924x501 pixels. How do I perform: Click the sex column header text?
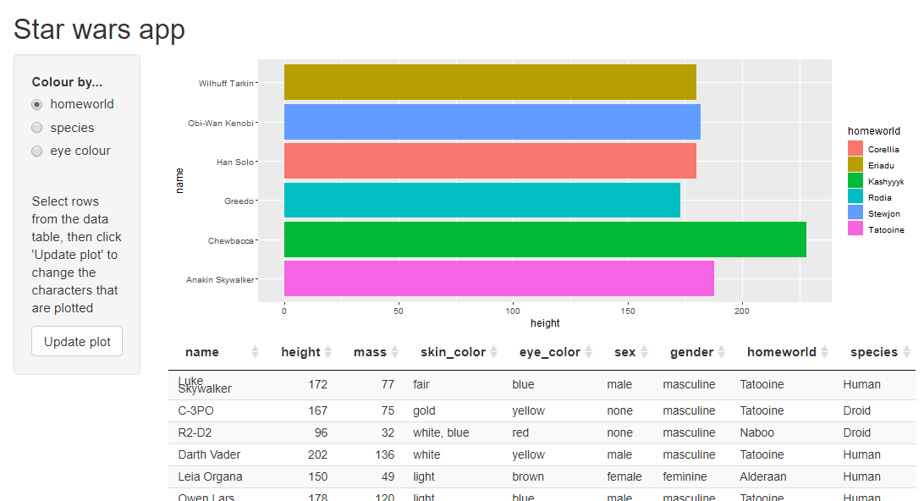pyautogui.click(x=625, y=352)
